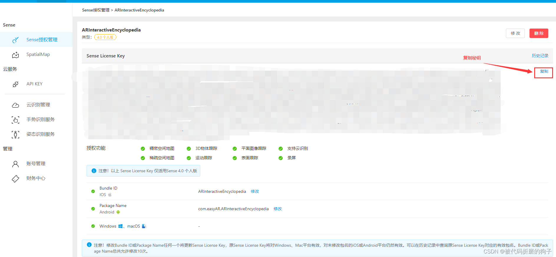Click the green check beside 录屏
Image resolution: width=556 pixels, height=257 pixels.
tap(281, 158)
